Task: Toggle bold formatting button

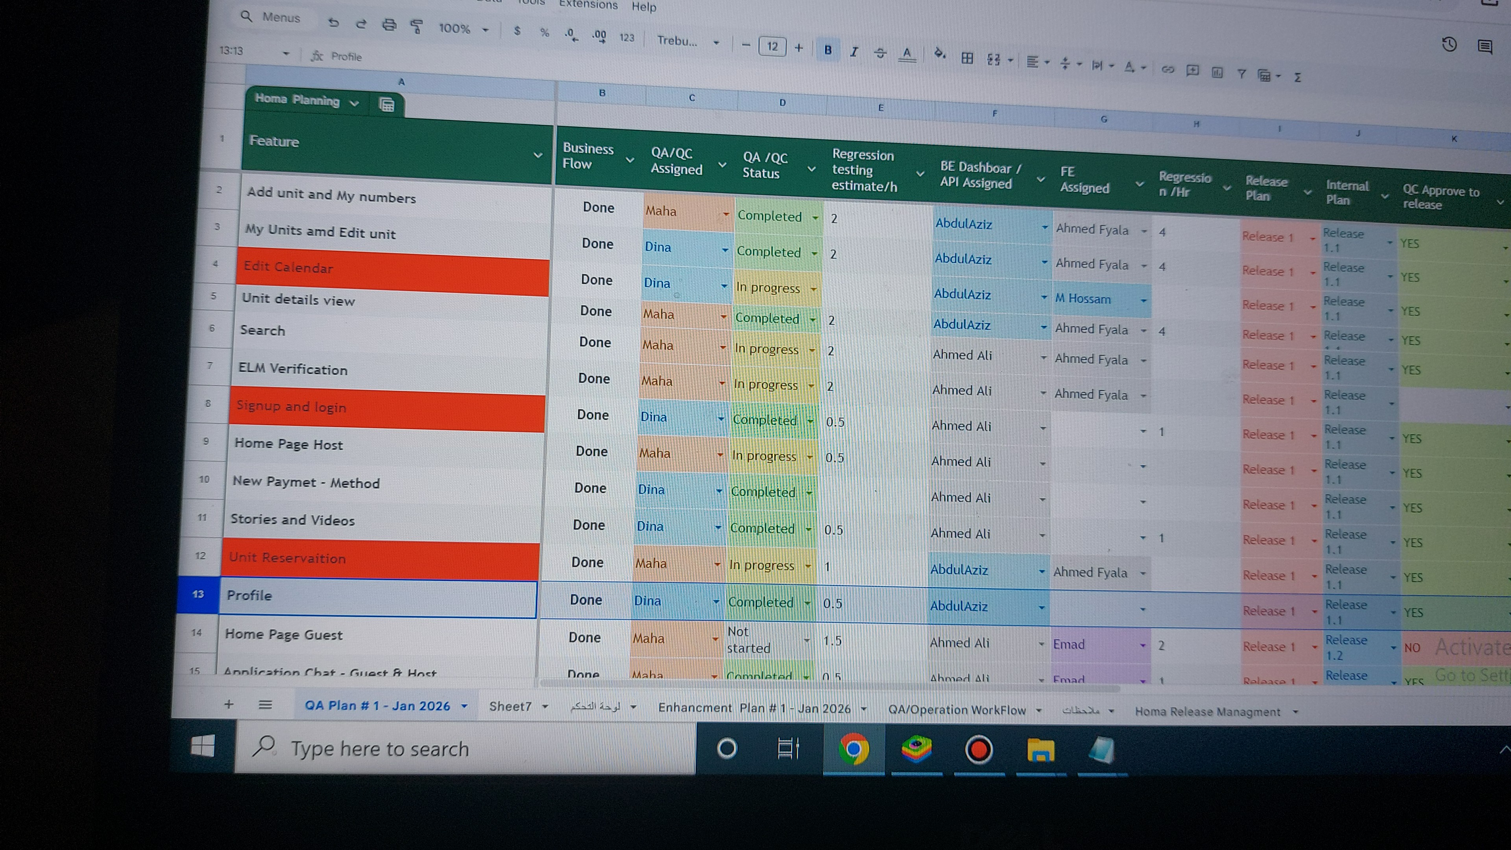Action: (x=828, y=50)
